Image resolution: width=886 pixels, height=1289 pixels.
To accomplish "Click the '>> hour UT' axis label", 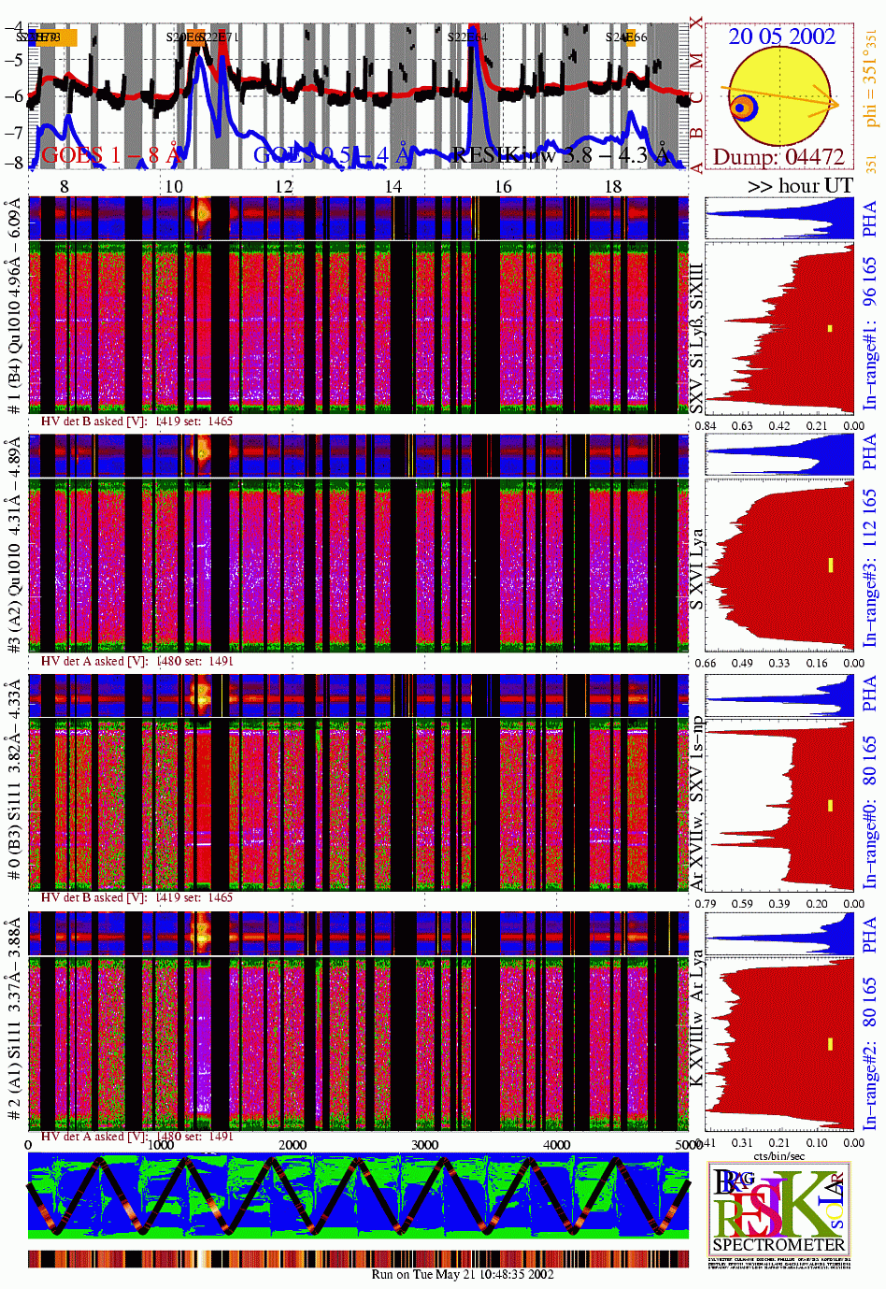I will [x=800, y=185].
